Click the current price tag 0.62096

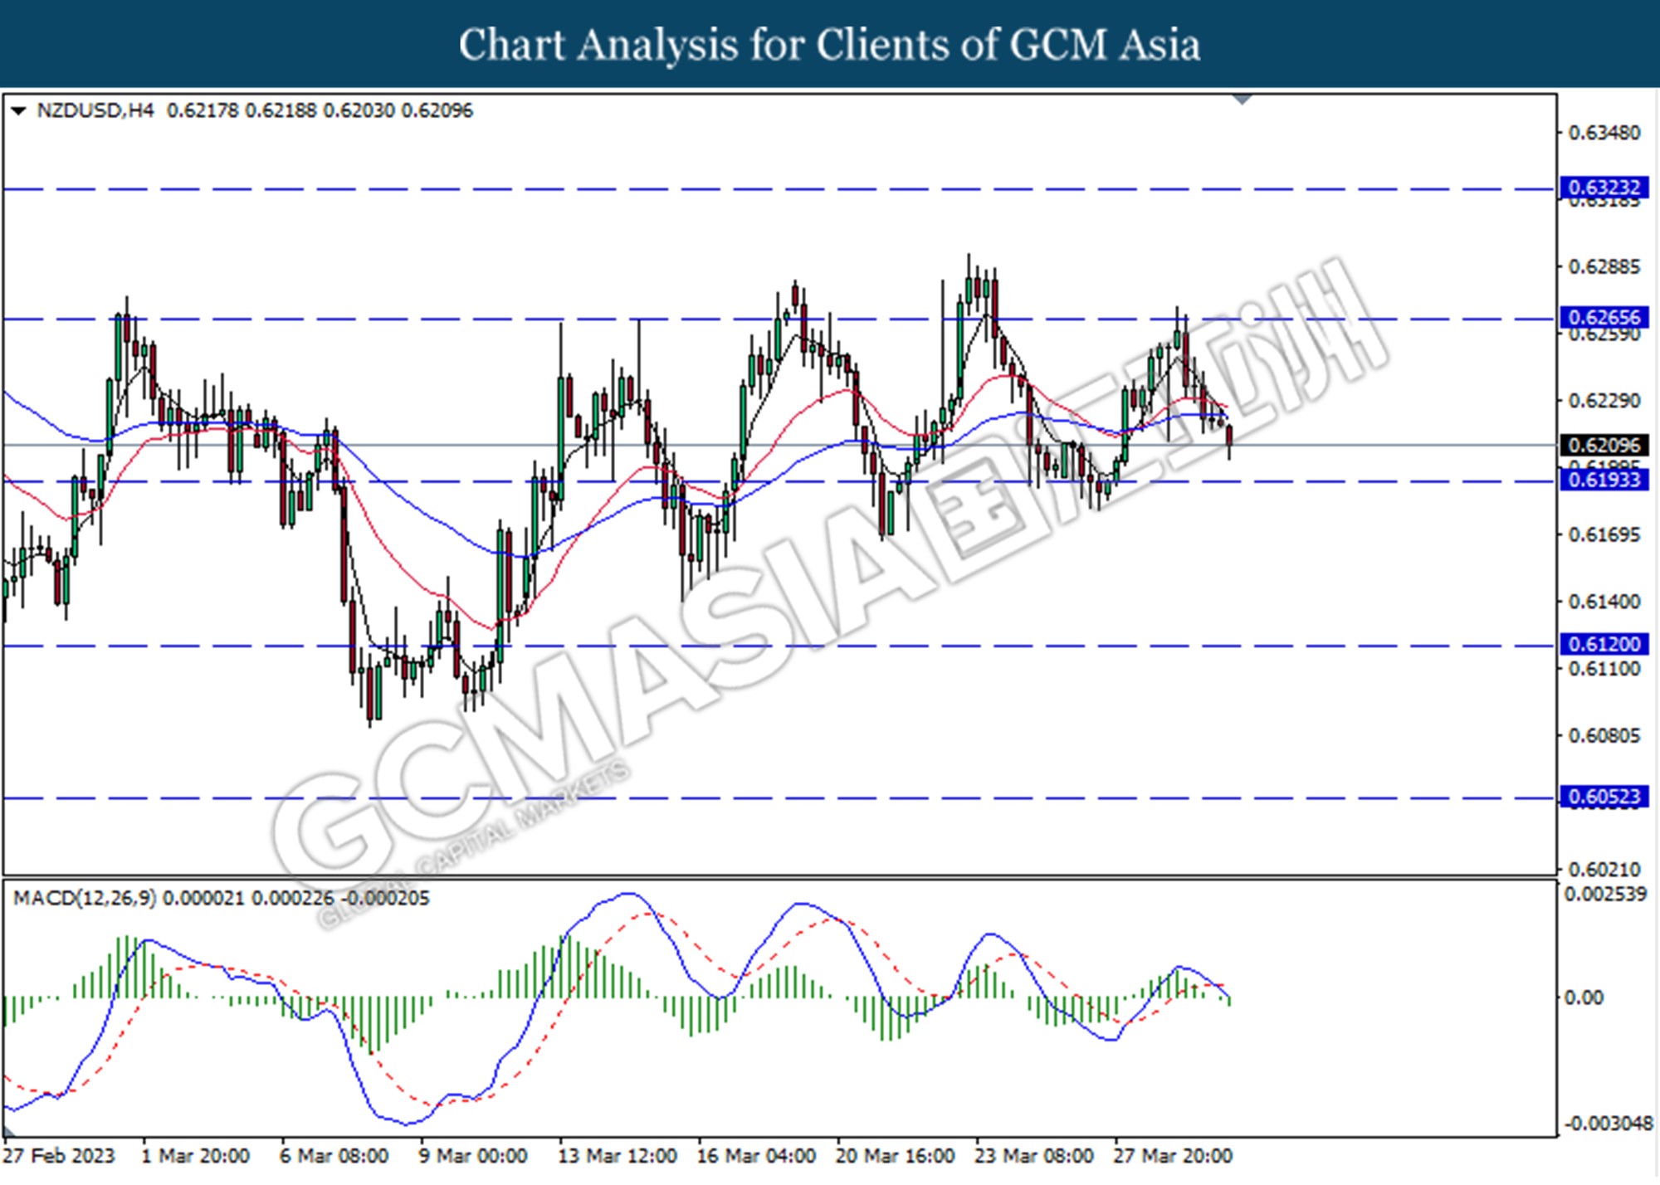(x=1604, y=445)
